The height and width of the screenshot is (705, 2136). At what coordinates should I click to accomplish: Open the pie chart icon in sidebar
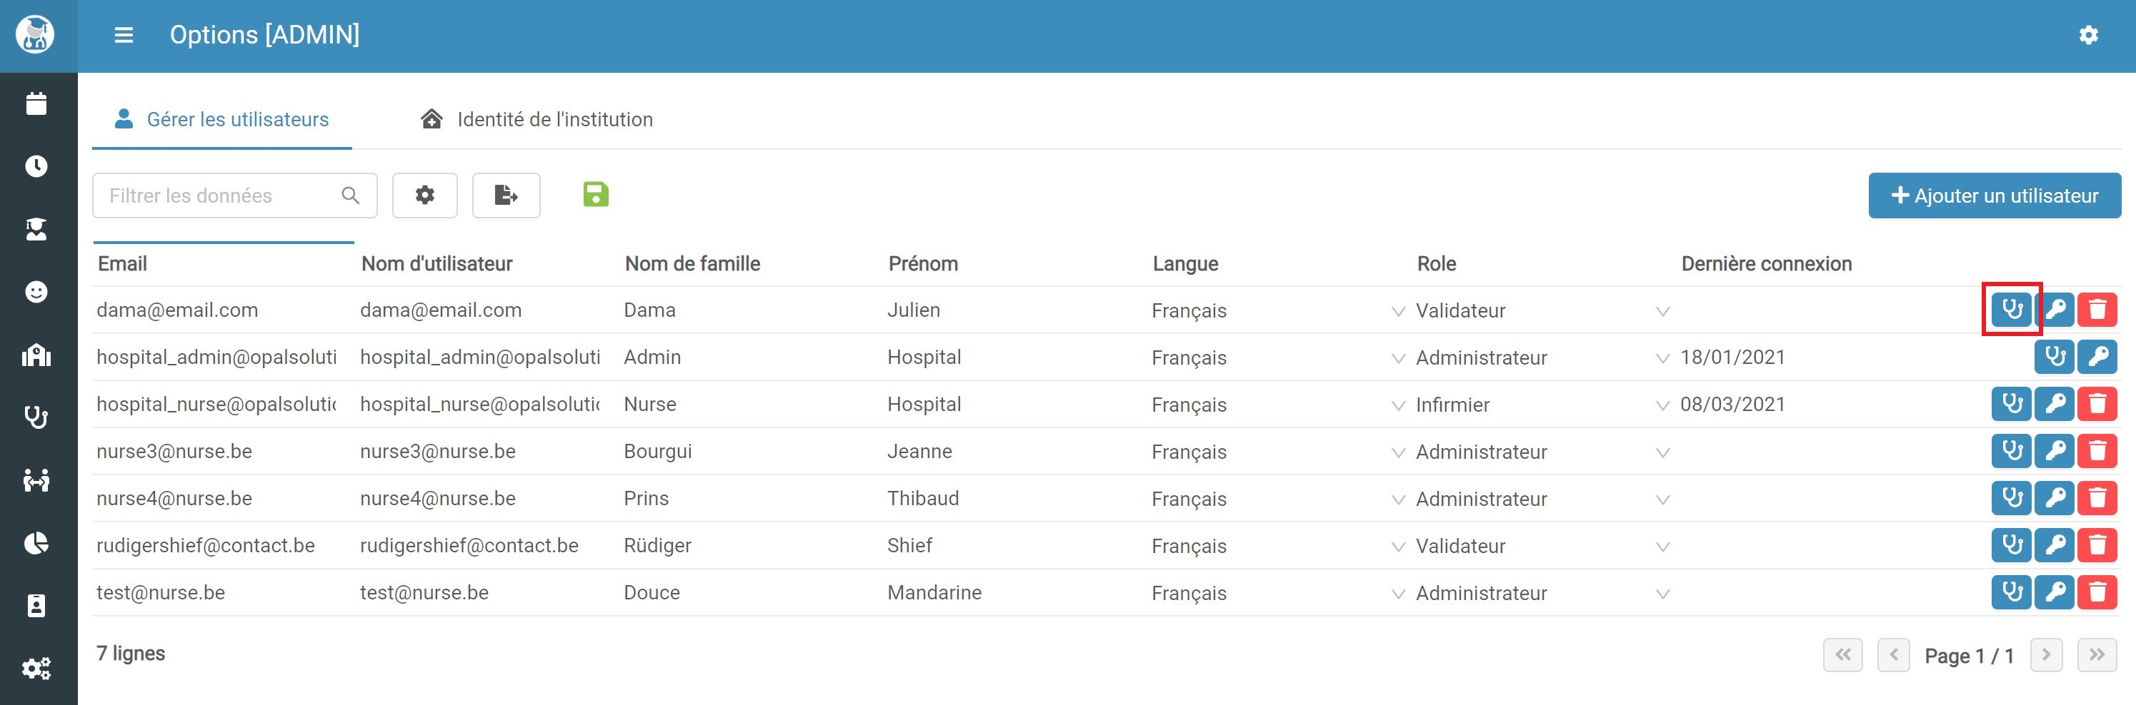point(36,544)
